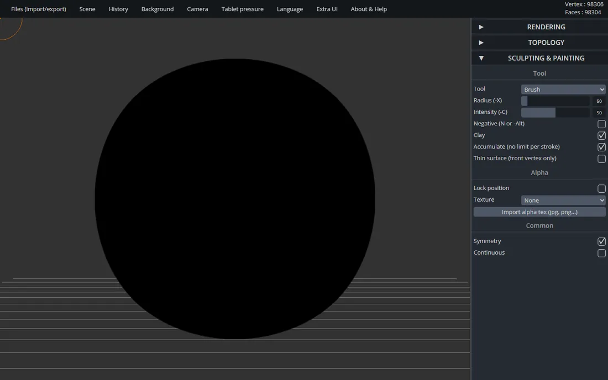Open the Language menu

290,9
